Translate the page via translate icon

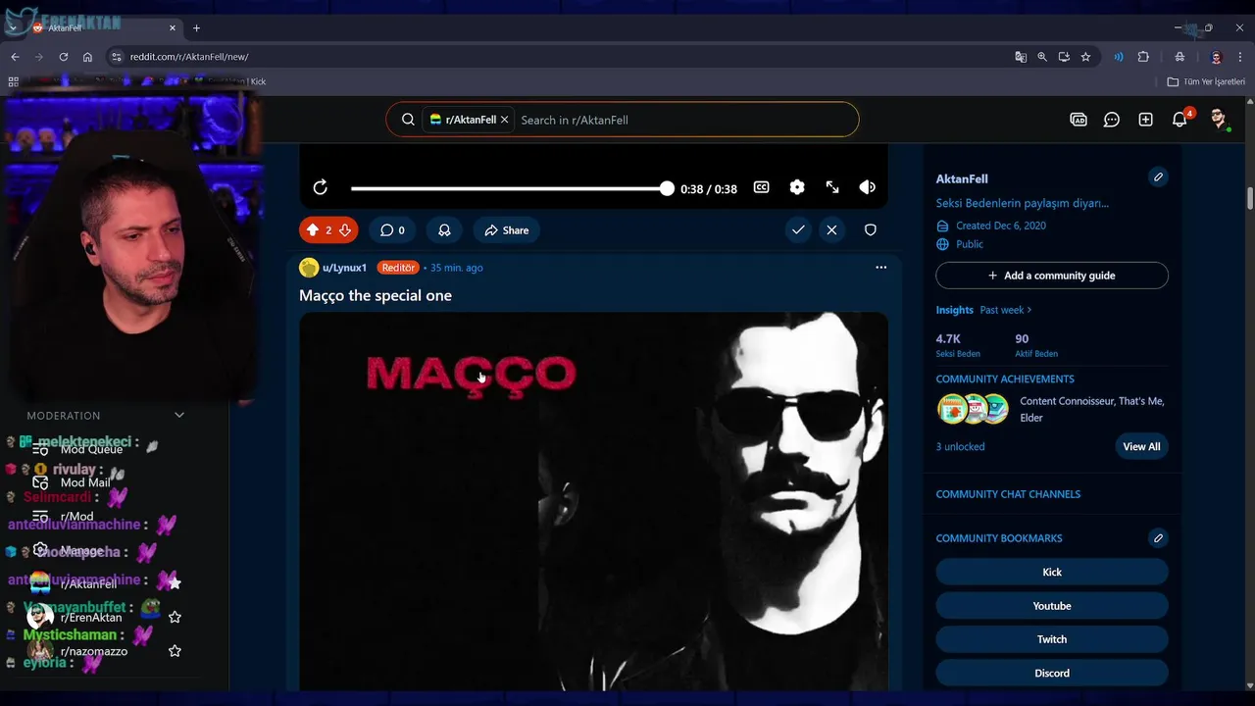(x=1021, y=57)
